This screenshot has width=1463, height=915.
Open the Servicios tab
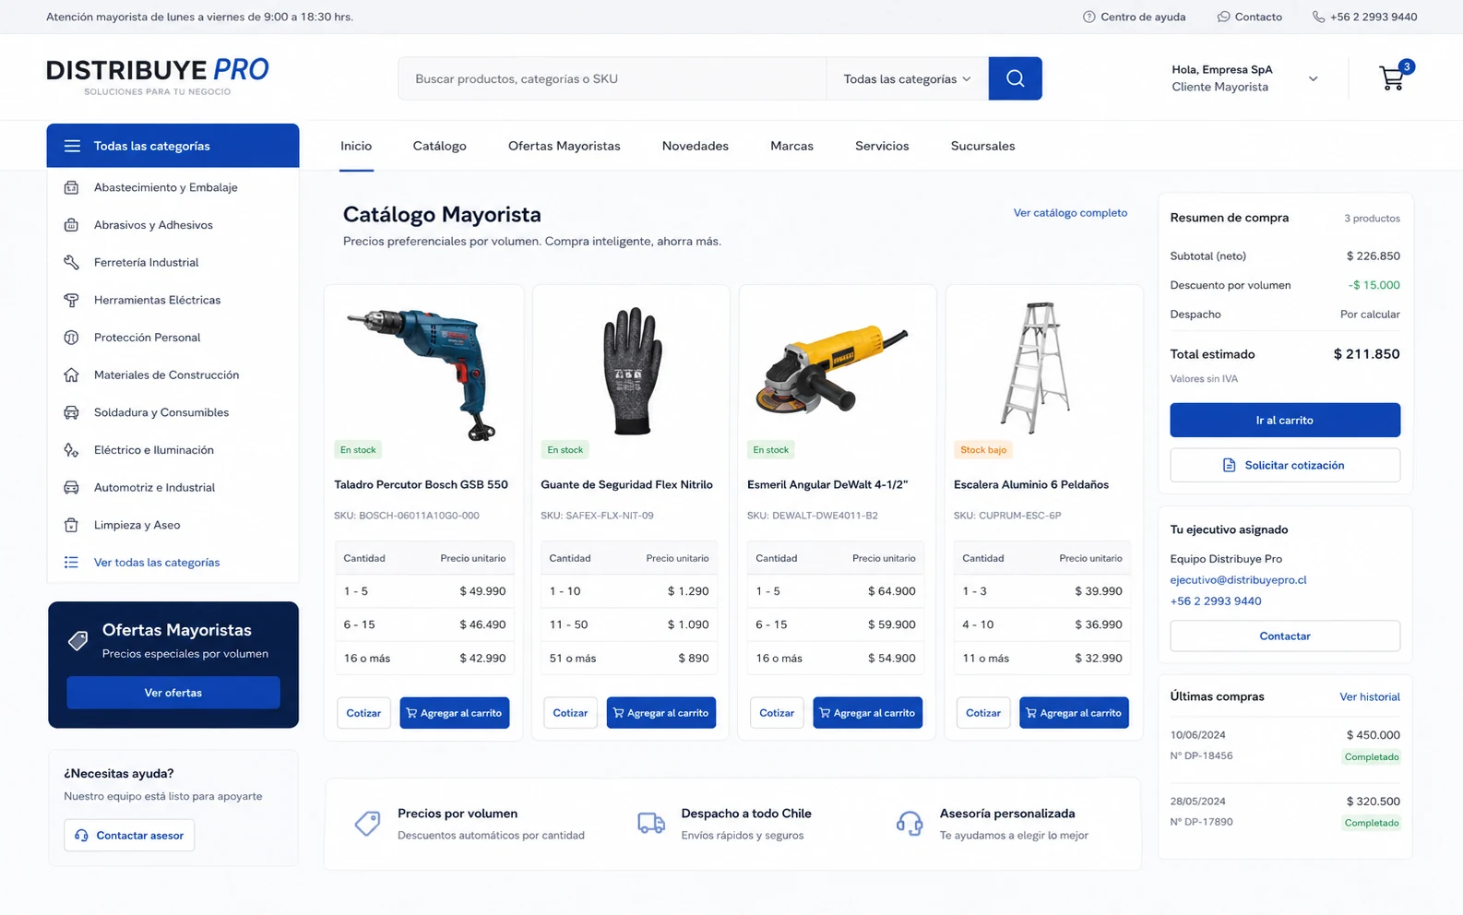pyautogui.click(x=882, y=146)
